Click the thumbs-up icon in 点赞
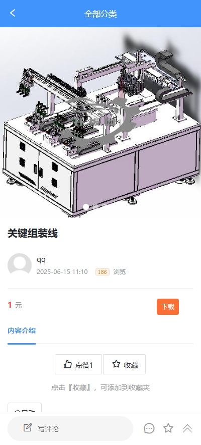201x445 pixels. (67, 364)
